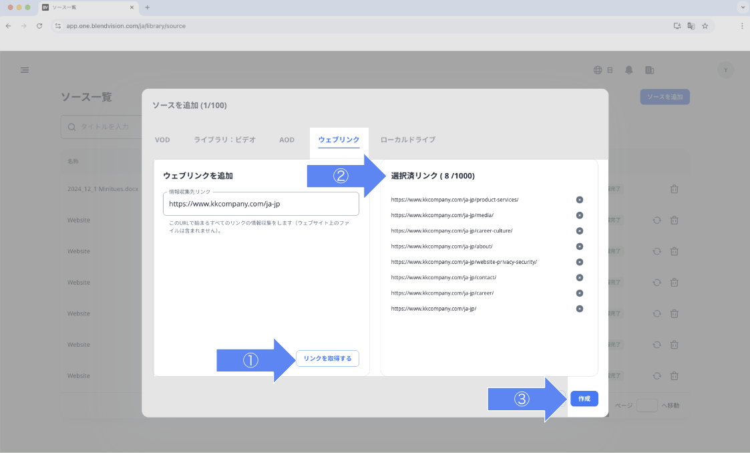
Task: Focus the 情報収集先リンク URL field
Action: click(x=260, y=204)
